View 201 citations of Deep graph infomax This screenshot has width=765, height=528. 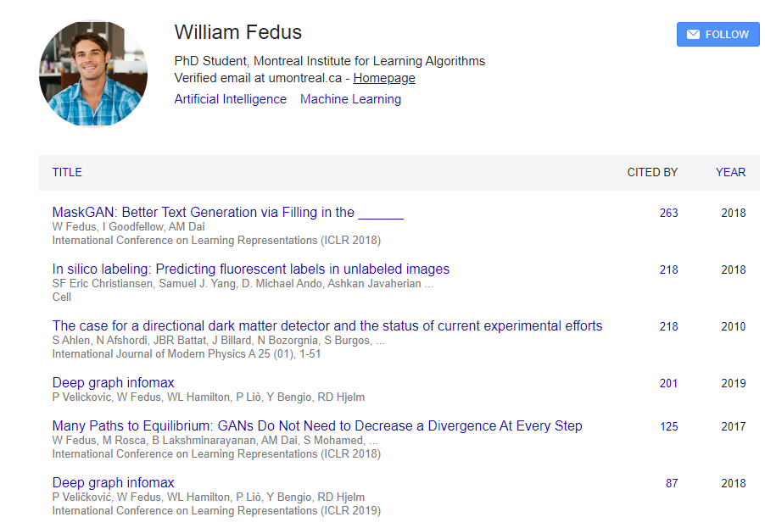[668, 384]
